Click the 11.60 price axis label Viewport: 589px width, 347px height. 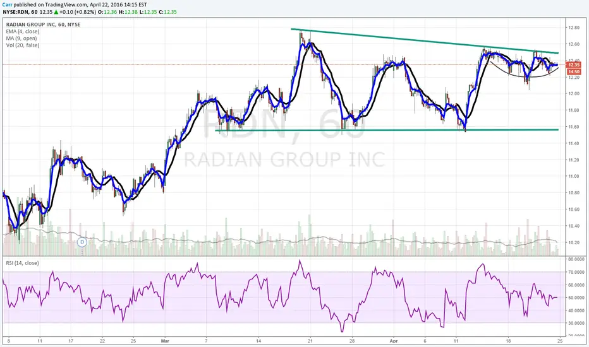pos(574,127)
